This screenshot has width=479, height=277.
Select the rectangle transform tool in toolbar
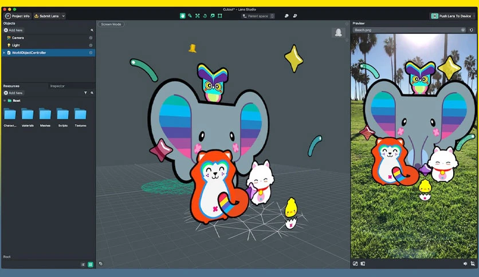(220, 16)
